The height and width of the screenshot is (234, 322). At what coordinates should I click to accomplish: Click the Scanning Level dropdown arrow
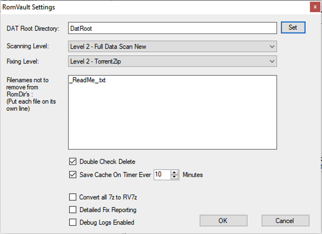[272, 47]
